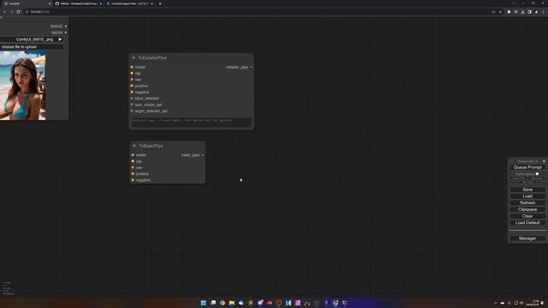Viewport: 548px width, 308px height.
Task: Click the segm_detector_opt input socket
Action: pos(132,111)
